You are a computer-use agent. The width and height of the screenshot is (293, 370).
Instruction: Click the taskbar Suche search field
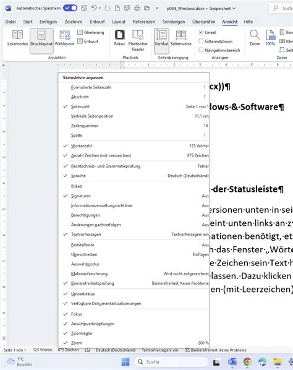(172, 362)
